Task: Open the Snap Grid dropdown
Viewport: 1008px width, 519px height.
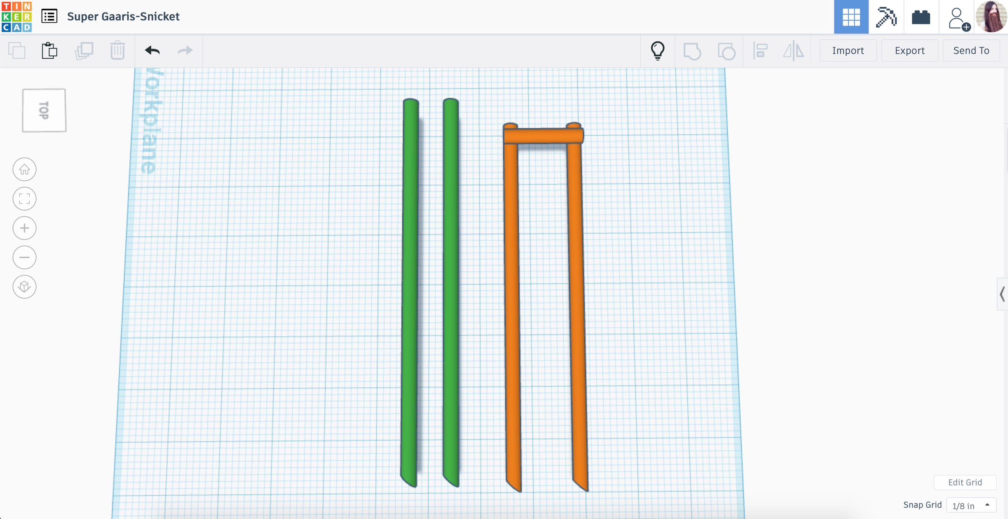Action: point(970,505)
